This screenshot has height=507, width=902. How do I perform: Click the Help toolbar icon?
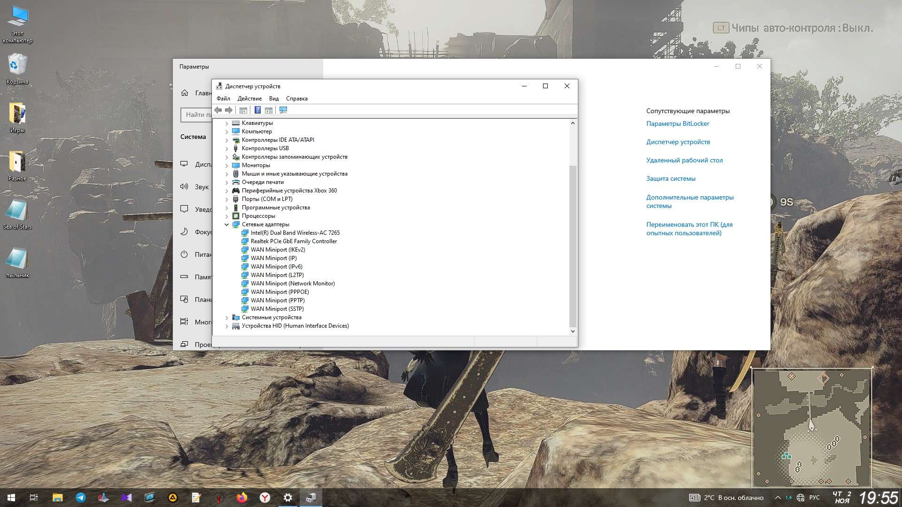(257, 110)
